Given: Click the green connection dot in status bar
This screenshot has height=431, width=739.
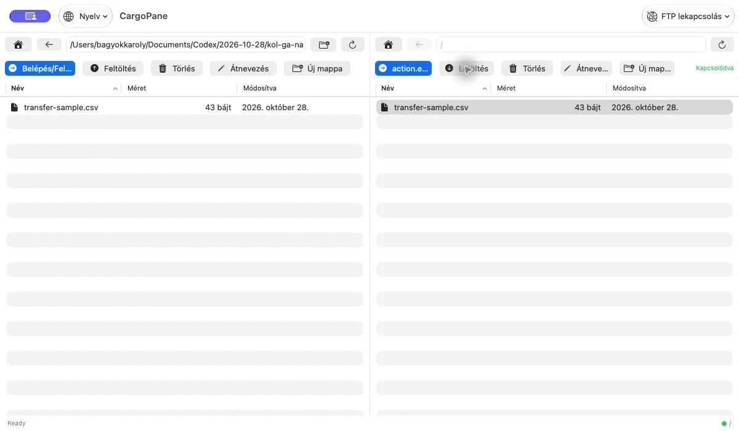Looking at the screenshot, I should click(724, 423).
